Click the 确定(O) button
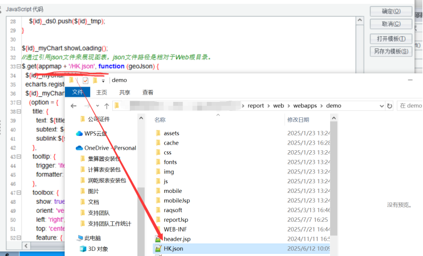423x256 pixels. point(391,11)
